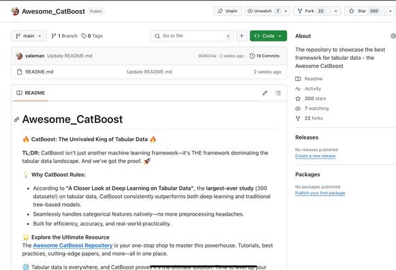396x270 pixels.
Task: Click the repository avatar next to Awesome_CatBoost
Action: (x=15, y=12)
